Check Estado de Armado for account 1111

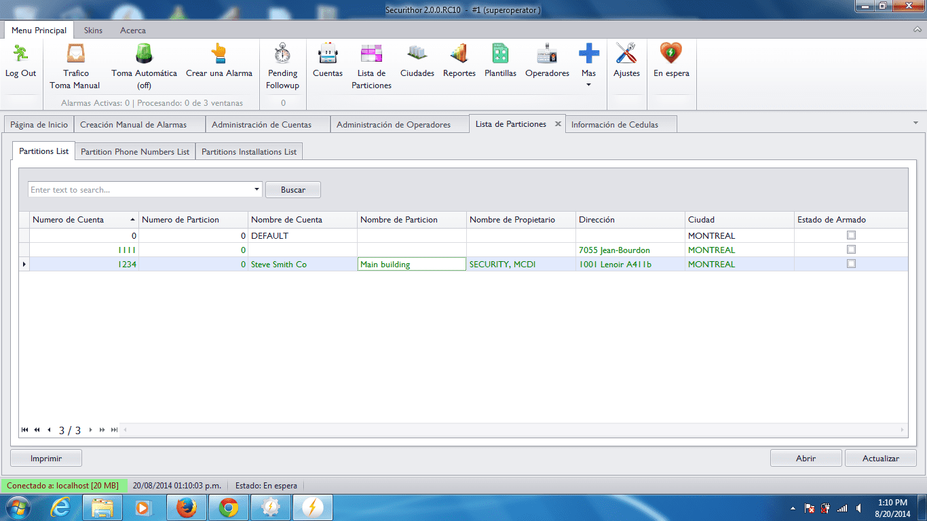851,249
